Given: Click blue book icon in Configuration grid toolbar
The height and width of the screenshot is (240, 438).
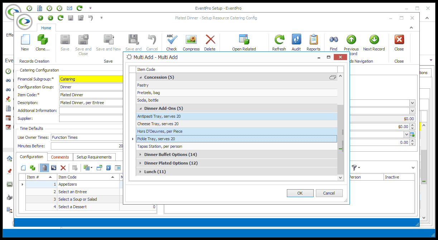Looking at the screenshot, I should click(x=108, y=167).
